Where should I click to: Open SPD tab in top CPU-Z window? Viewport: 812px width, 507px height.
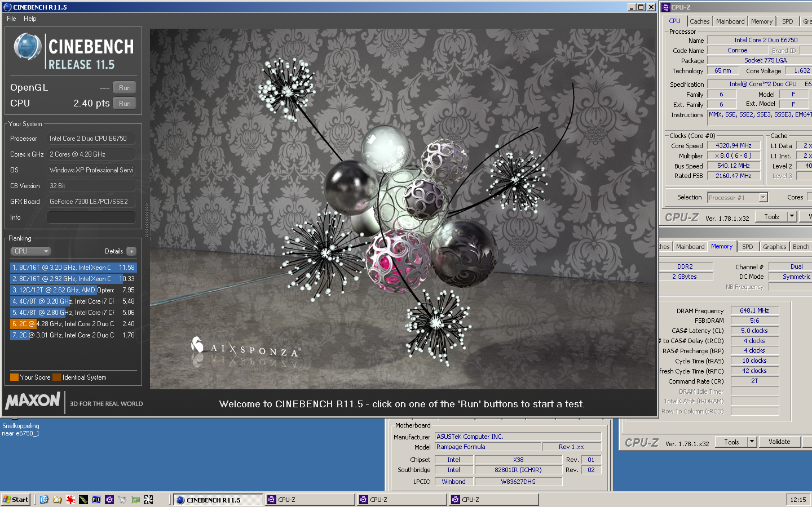pyautogui.click(x=788, y=21)
